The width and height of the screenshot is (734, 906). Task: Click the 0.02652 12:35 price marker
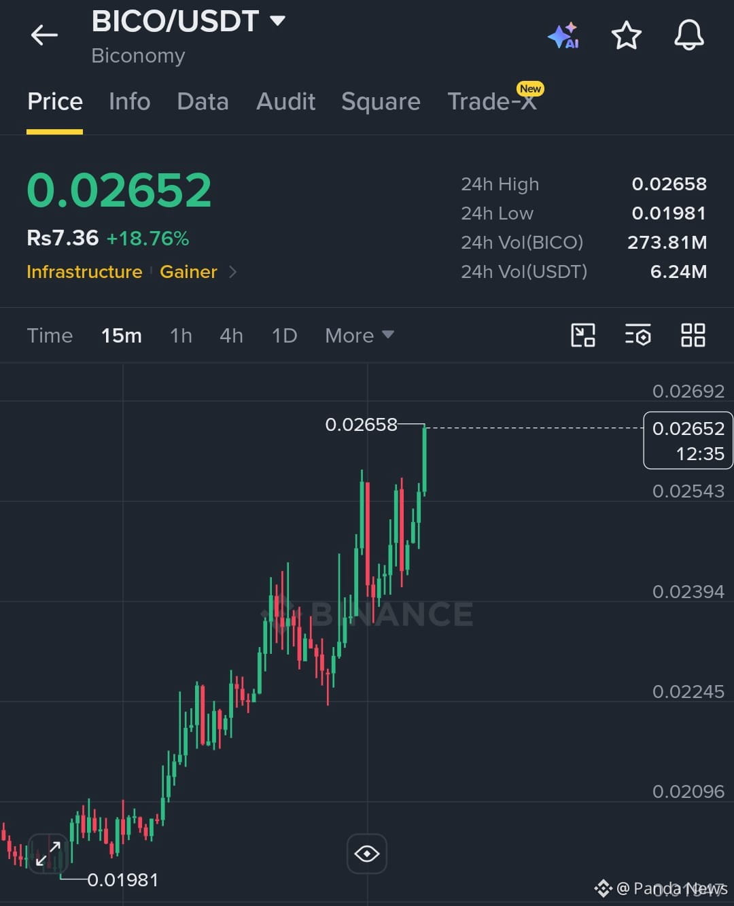[688, 440]
